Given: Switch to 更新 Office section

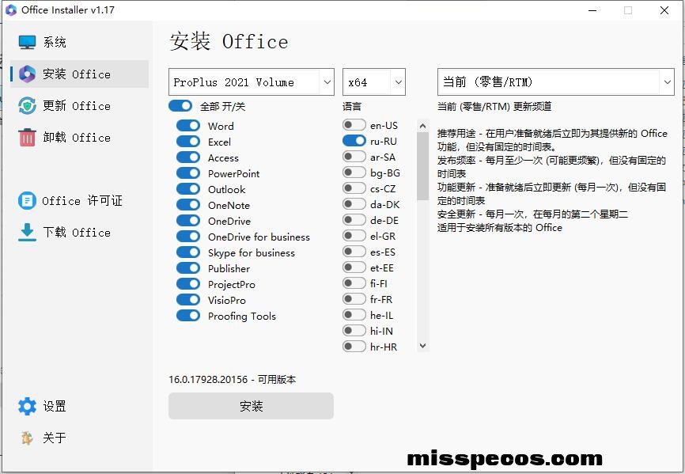Looking at the screenshot, I should point(80,106).
